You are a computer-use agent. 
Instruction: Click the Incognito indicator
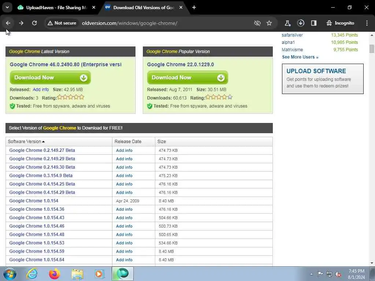(340, 23)
